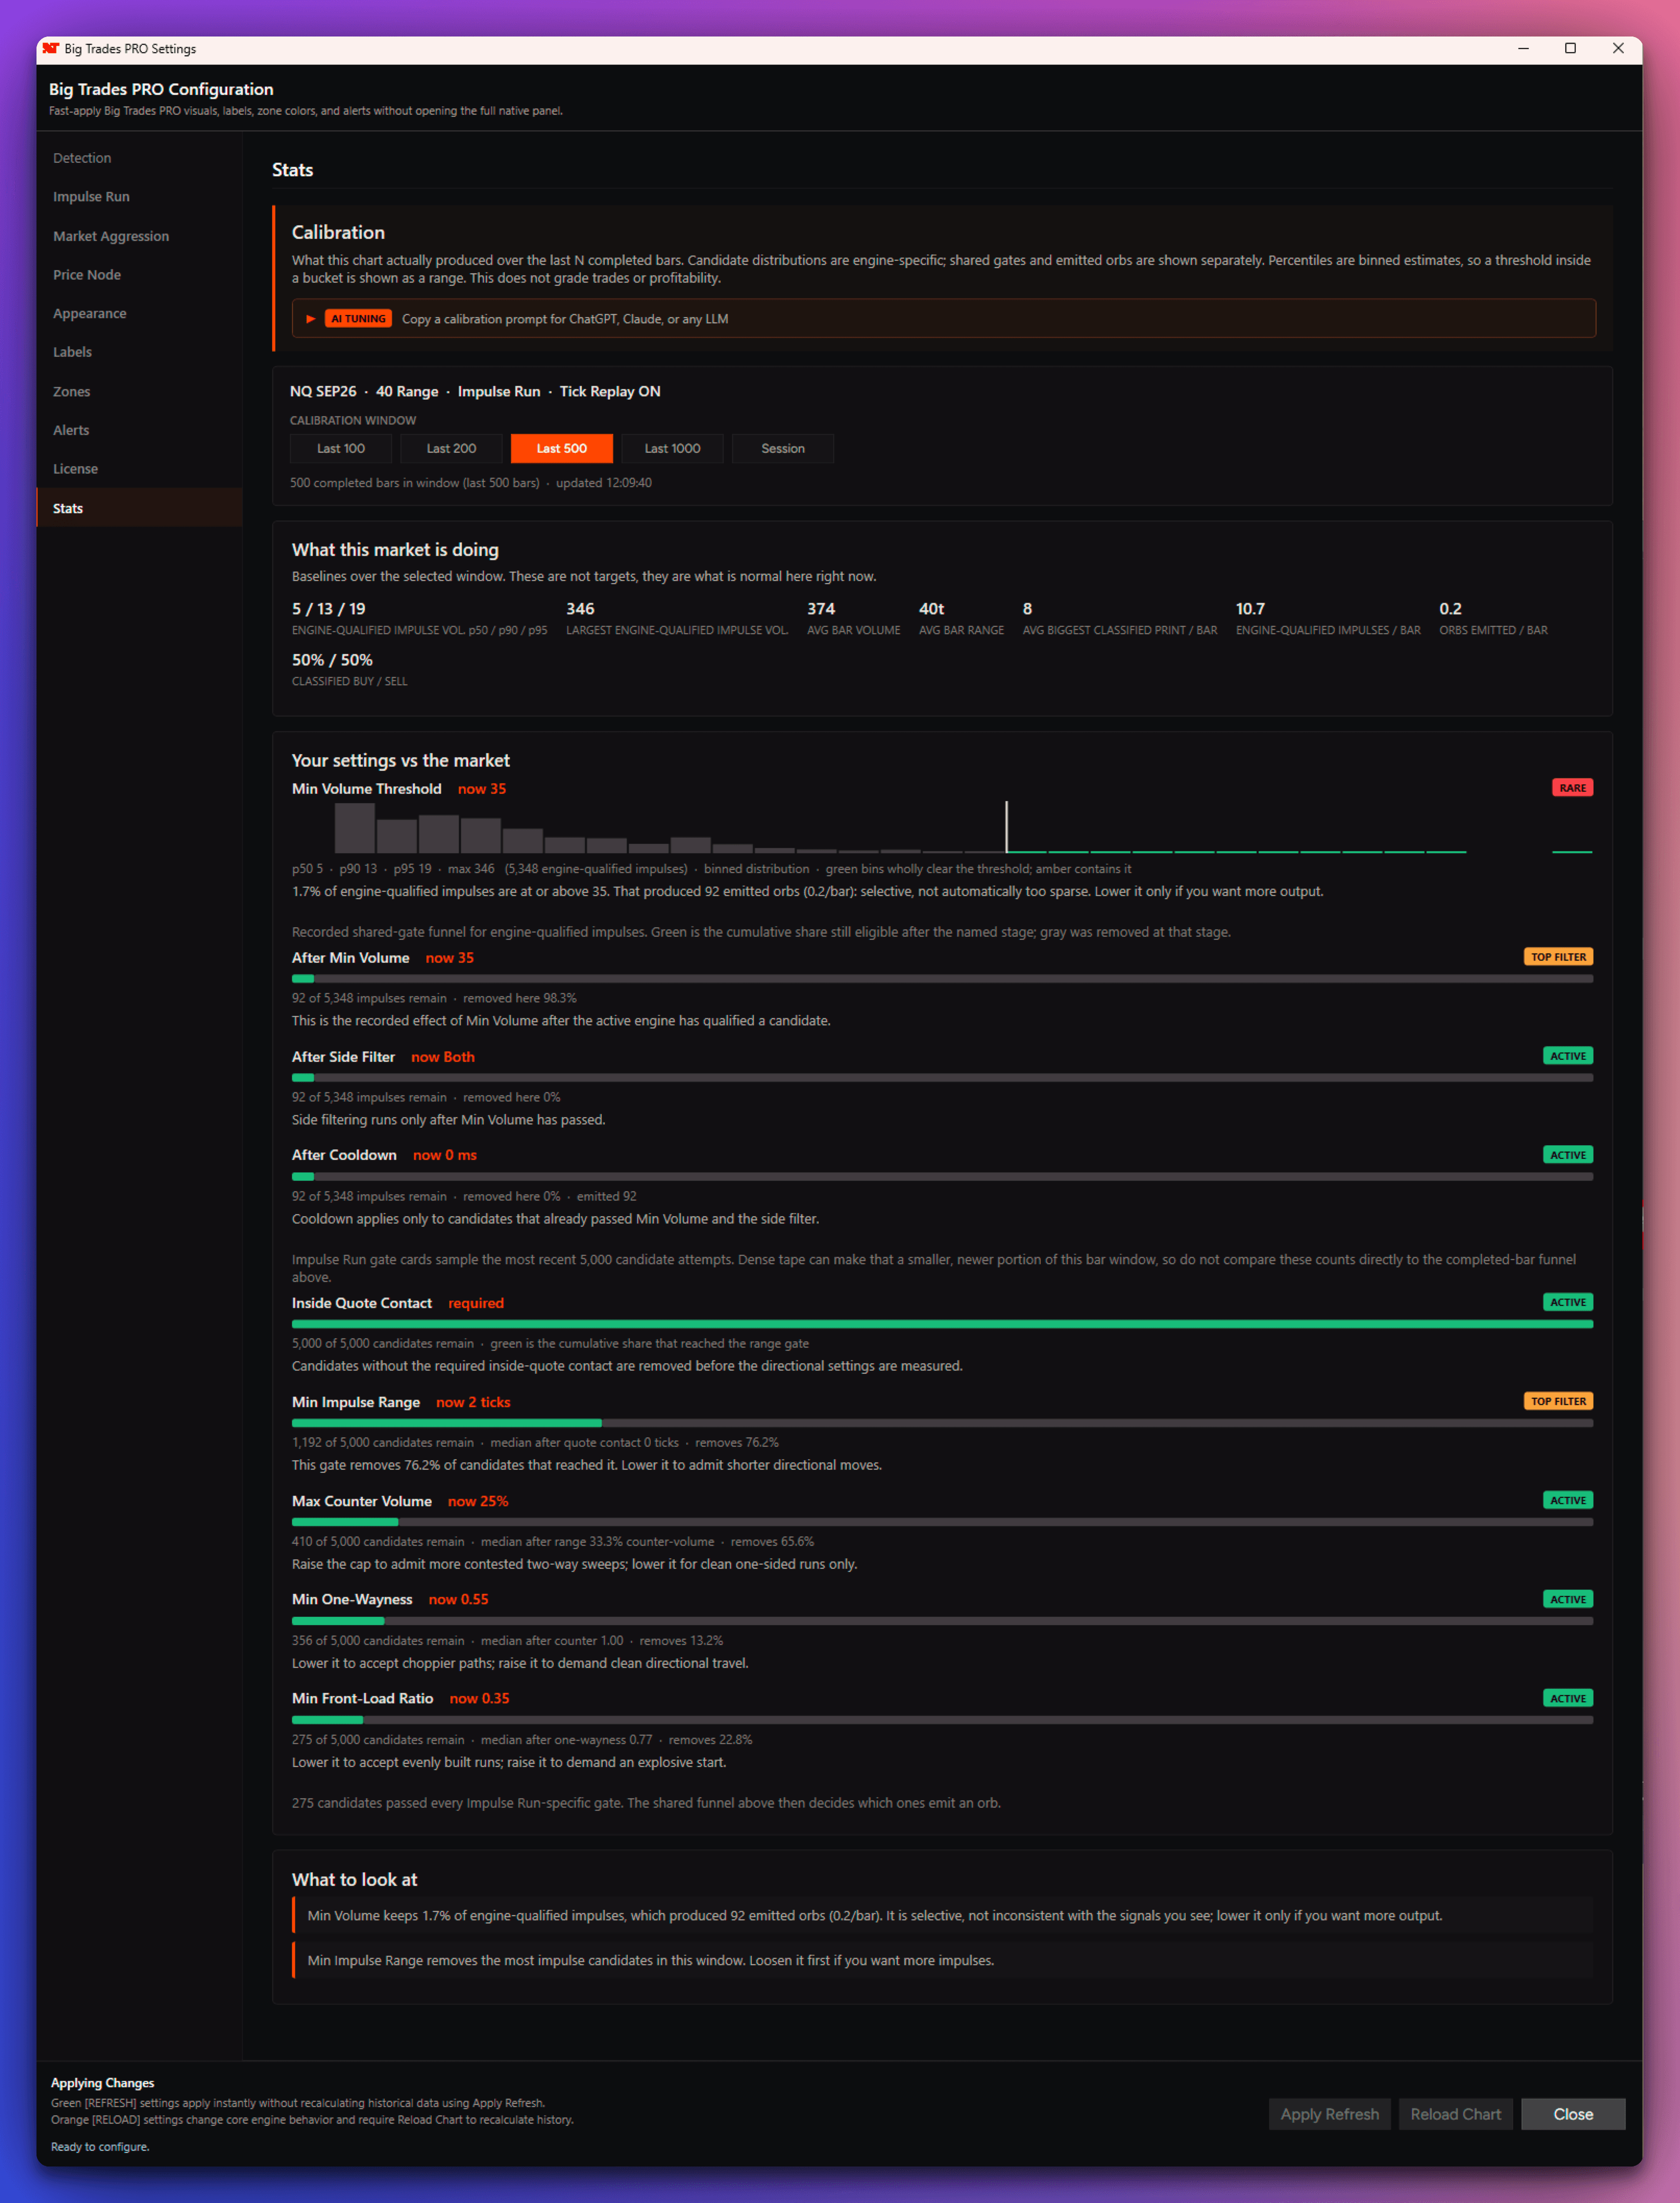Screen dimensions: 1680x2203
Task: Click the 'now 0.55' one-wayness value
Action: (x=459, y=1599)
